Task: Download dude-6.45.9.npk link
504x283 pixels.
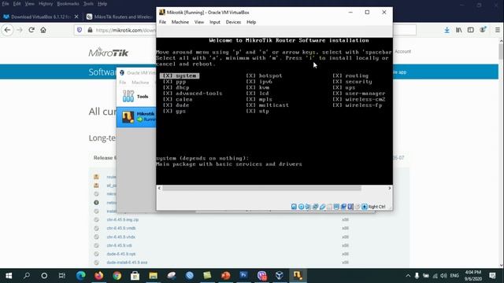Action: (121, 254)
